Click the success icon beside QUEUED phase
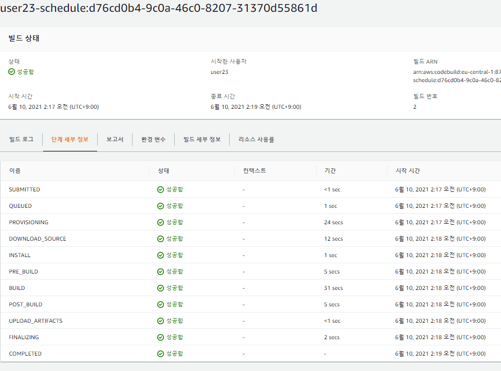Screen dimensions: 501x371 pos(161,206)
